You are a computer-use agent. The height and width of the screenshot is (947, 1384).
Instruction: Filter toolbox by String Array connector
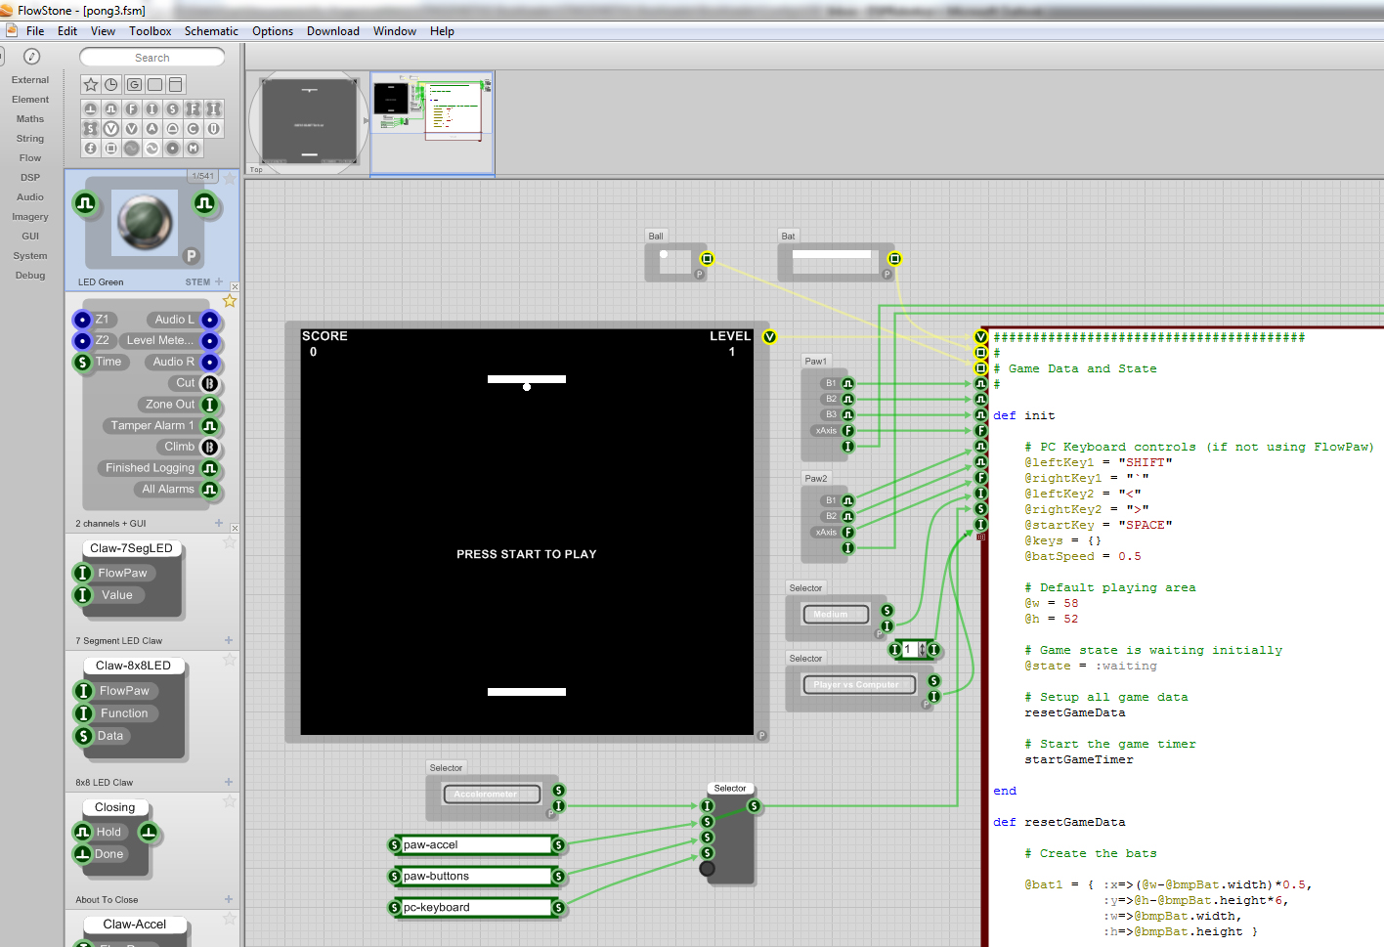[91, 128]
